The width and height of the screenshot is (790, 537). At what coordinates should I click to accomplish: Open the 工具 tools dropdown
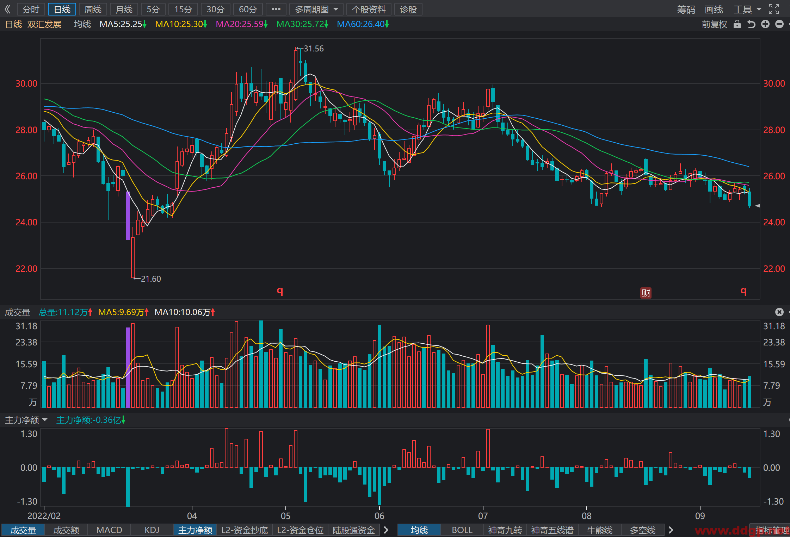tap(747, 9)
